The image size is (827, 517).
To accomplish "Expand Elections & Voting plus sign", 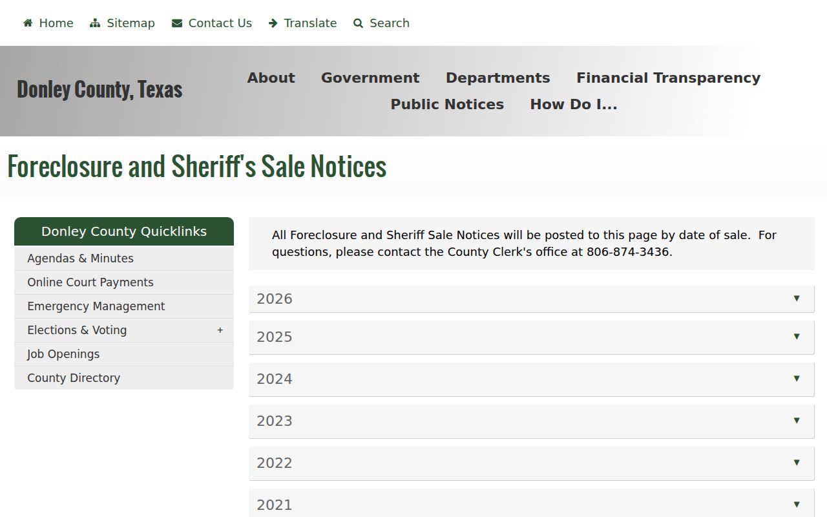I will [x=220, y=330].
